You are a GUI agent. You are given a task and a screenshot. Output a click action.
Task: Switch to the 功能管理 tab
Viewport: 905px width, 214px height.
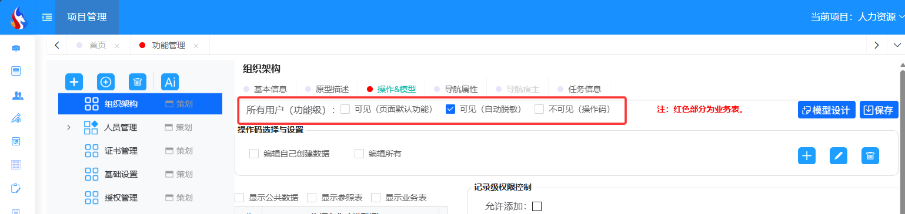click(x=168, y=45)
